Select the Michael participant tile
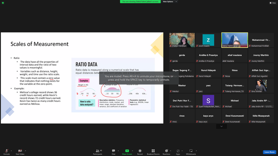 click(235, 101)
